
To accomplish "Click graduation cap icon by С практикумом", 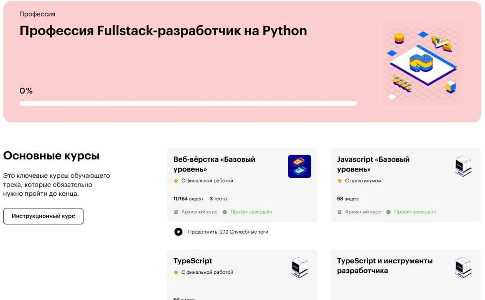I will [x=339, y=181].
